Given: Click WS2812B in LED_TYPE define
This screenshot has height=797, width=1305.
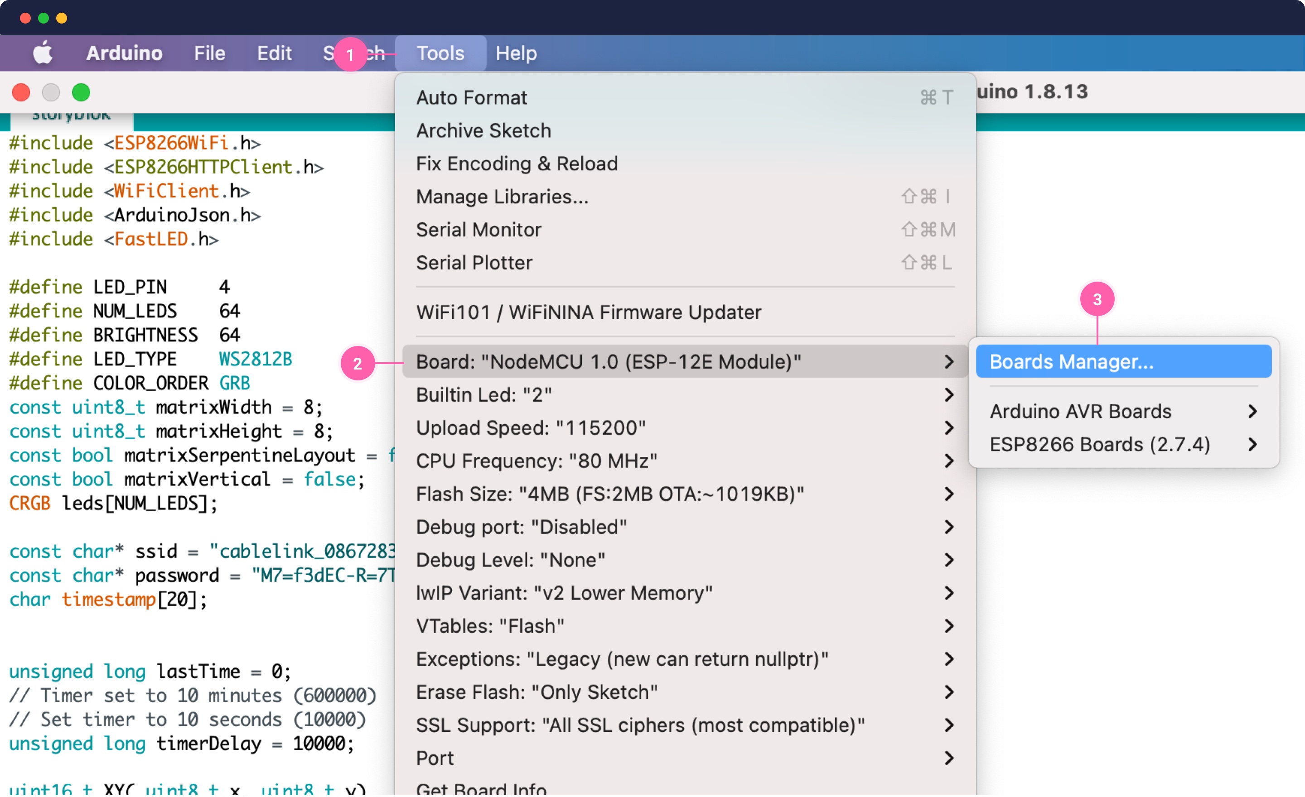Looking at the screenshot, I should click(x=256, y=360).
